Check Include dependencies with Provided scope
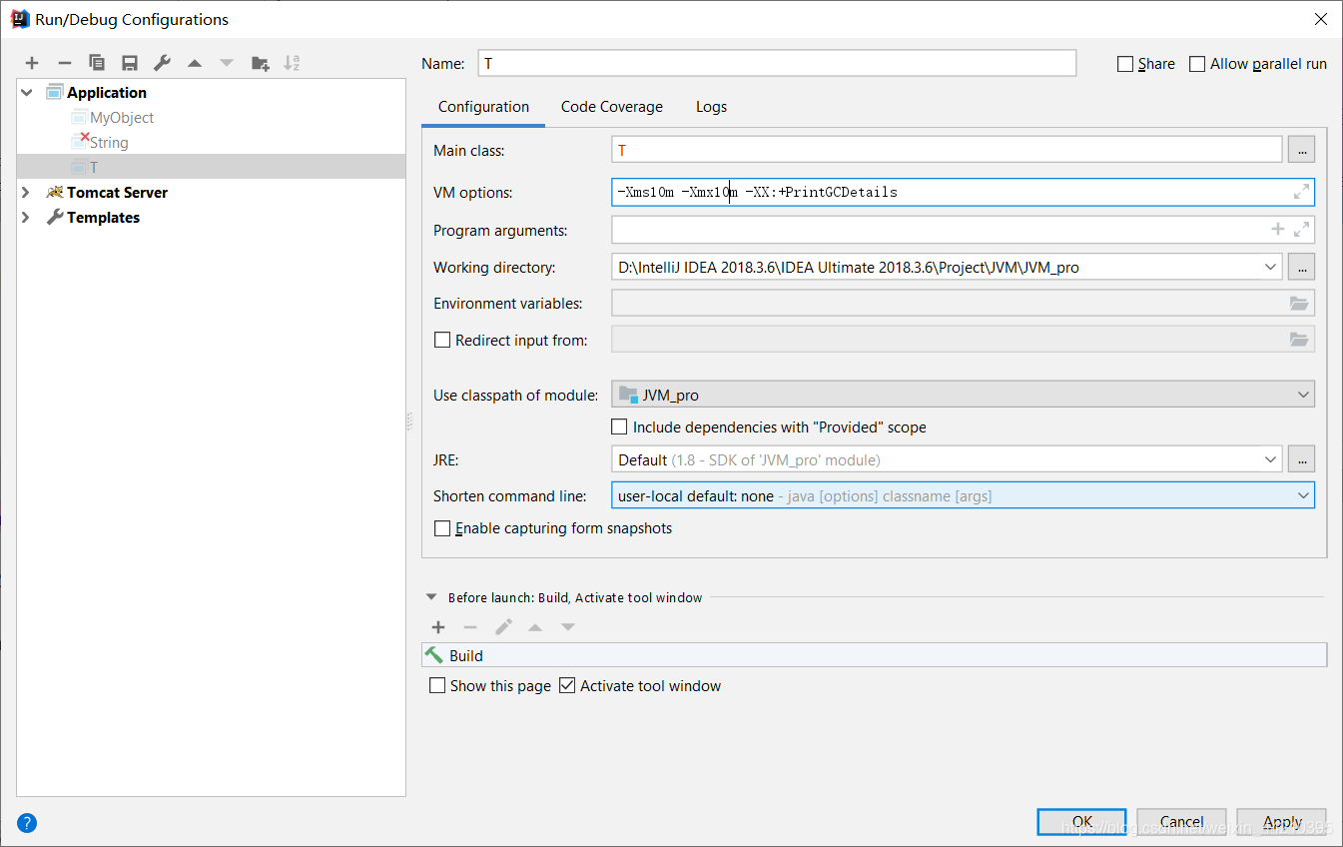Viewport: 1343px width, 847px height. 620,427
